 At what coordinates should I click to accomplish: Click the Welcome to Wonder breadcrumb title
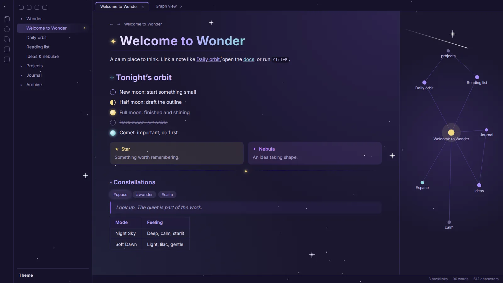143,24
